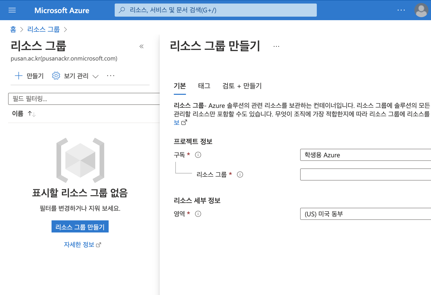
Task: Show info tooltip for 영역
Action: point(198,214)
